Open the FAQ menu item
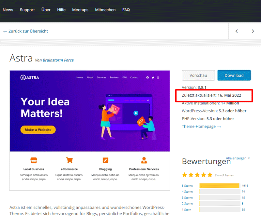 pos(126,10)
